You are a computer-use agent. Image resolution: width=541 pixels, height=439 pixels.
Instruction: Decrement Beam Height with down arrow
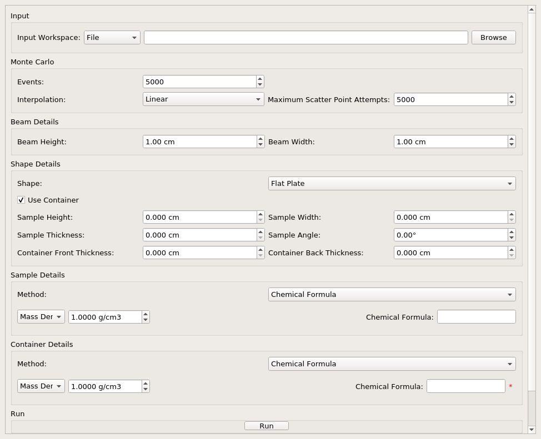point(261,145)
